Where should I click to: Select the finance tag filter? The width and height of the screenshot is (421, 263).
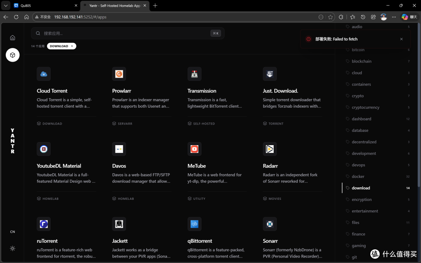point(378,234)
